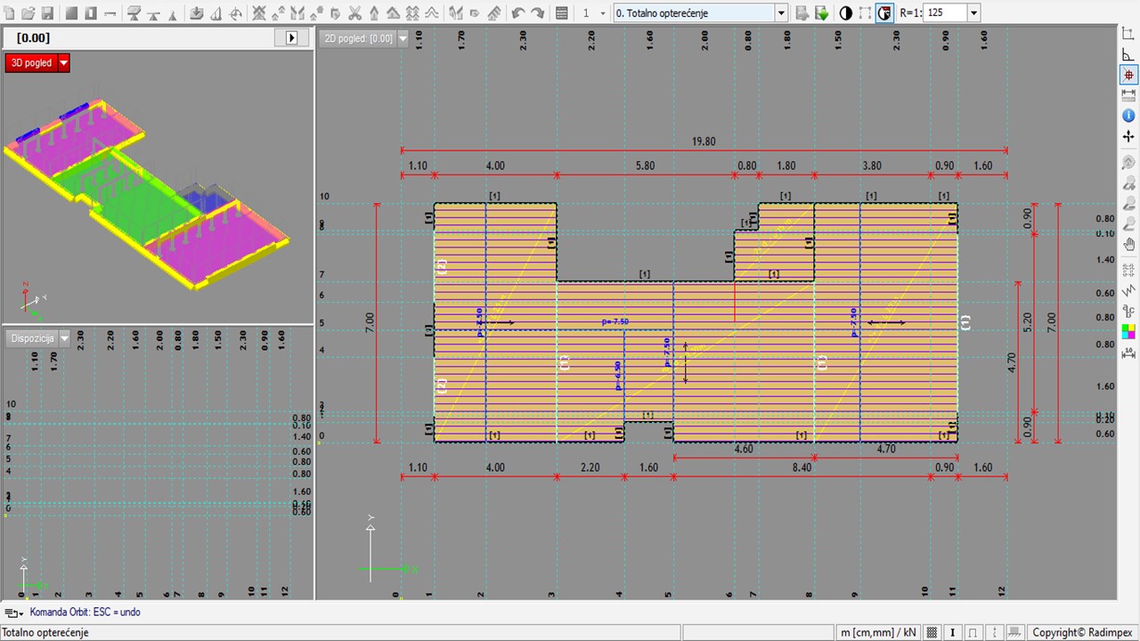The height and width of the screenshot is (641, 1140).
Task: Open the '0. Totalno opterećenje' load case dropdown
Action: [781, 13]
